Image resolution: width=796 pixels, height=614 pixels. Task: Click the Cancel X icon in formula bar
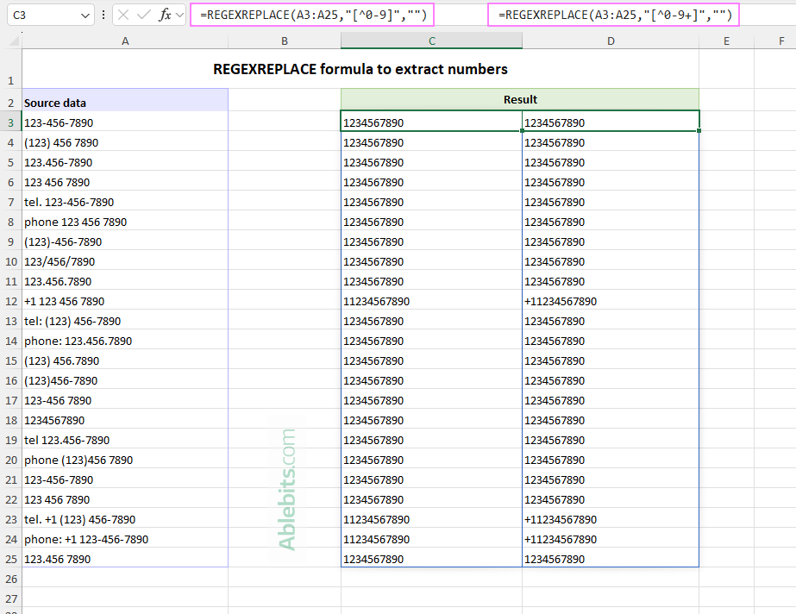[x=122, y=15]
